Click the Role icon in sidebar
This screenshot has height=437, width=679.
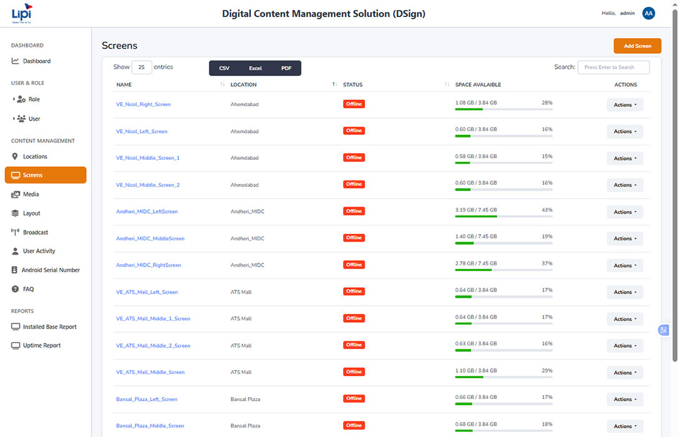pyautogui.click(x=21, y=99)
